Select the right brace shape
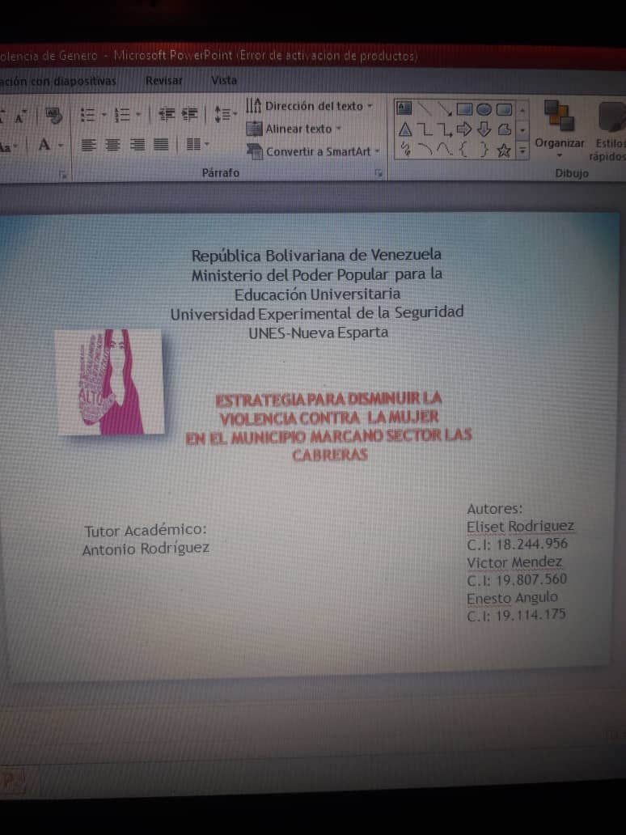626x835 pixels. (x=484, y=150)
